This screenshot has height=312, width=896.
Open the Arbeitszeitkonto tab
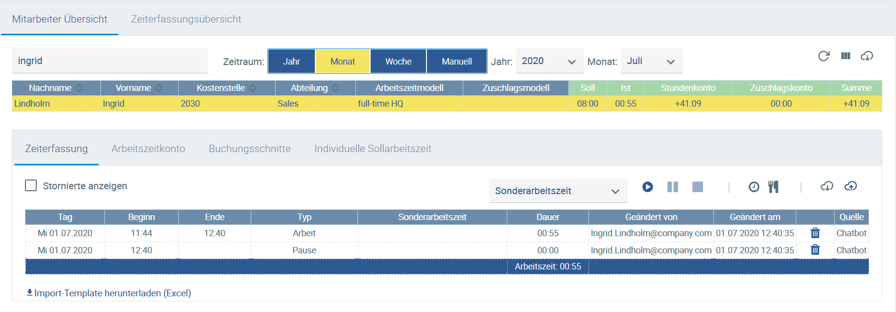click(x=148, y=149)
